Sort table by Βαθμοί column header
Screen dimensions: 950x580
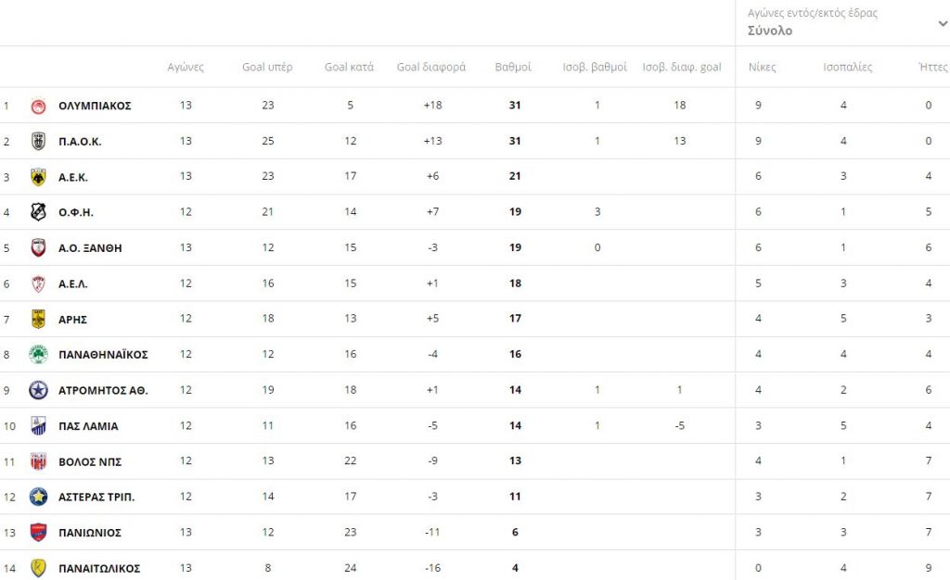pos(513,68)
